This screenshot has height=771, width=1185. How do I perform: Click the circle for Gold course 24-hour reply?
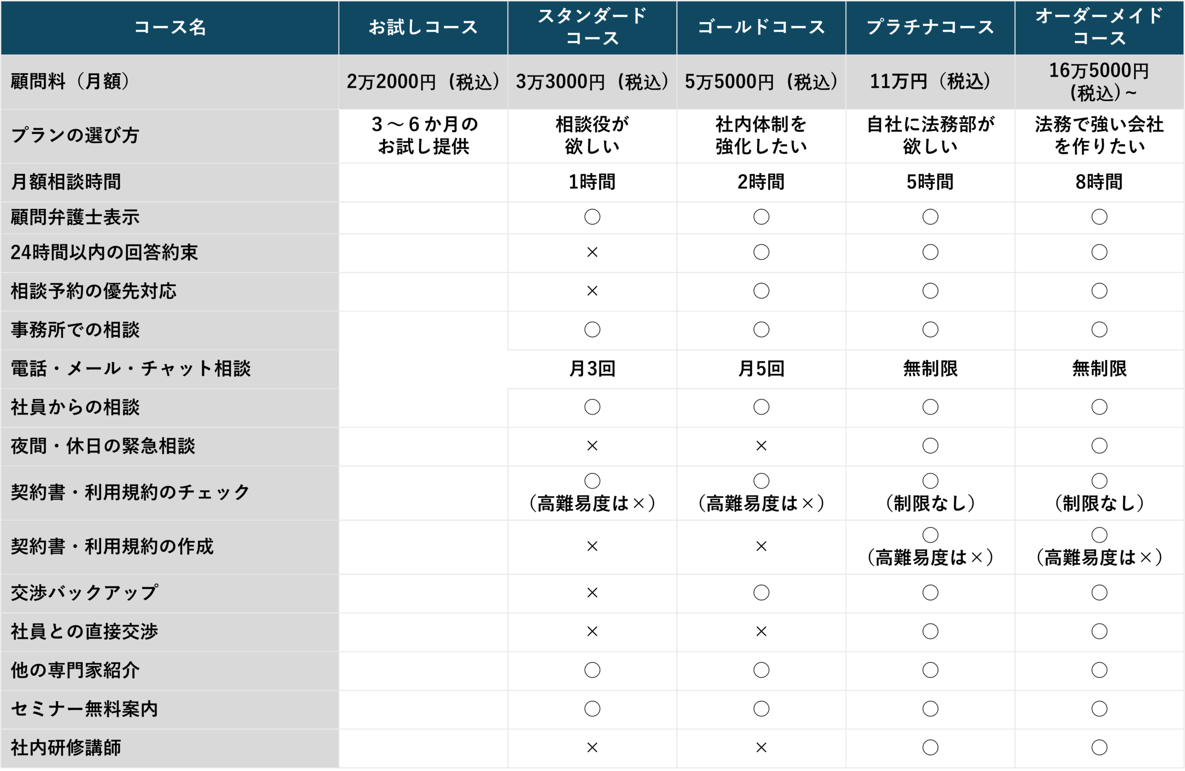click(x=761, y=252)
